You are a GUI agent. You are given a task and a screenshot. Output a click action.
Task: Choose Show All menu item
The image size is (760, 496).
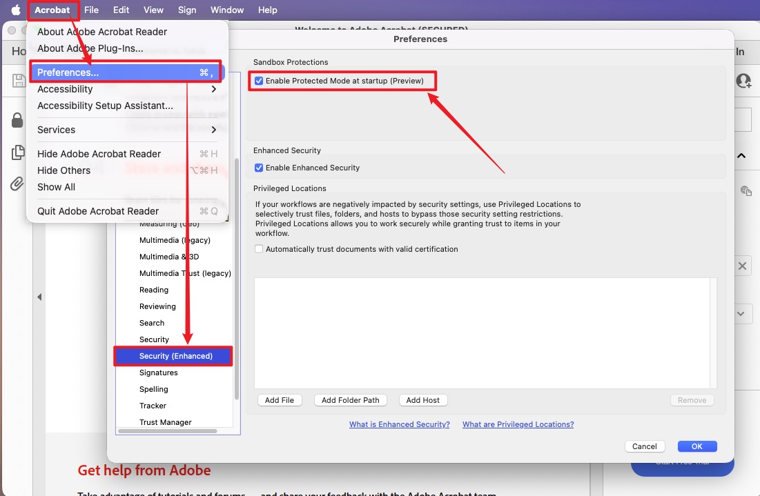[128, 187]
